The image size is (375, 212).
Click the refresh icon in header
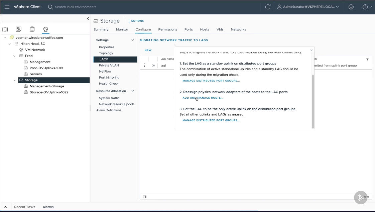pos(267,7)
